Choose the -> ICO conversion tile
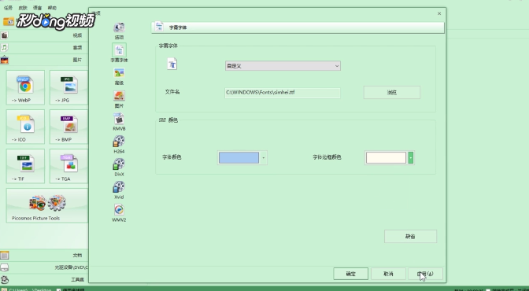The image size is (529, 291). [25, 127]
